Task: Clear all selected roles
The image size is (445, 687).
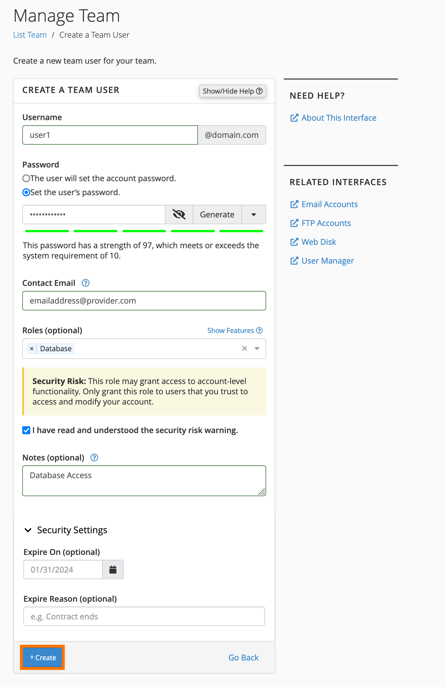Action: click(244, 348)
